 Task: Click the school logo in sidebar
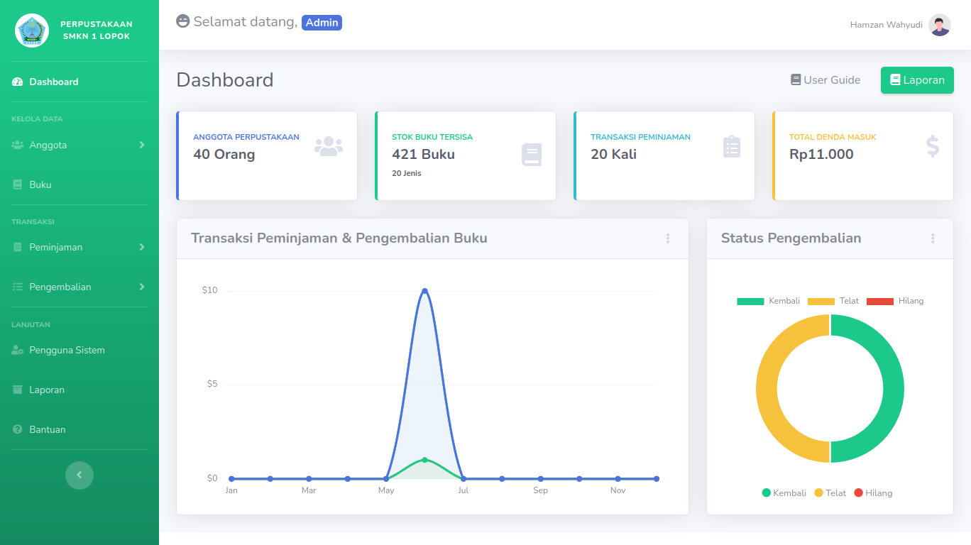32,31
